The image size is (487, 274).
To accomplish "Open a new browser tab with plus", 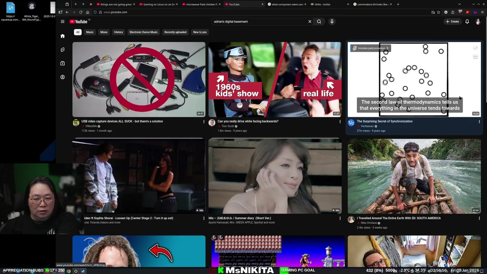I will pos(398,4).
